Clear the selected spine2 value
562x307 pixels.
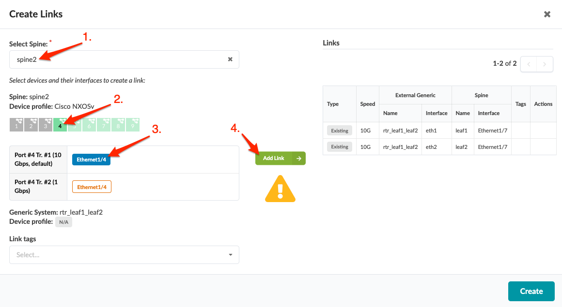(230, 59)
